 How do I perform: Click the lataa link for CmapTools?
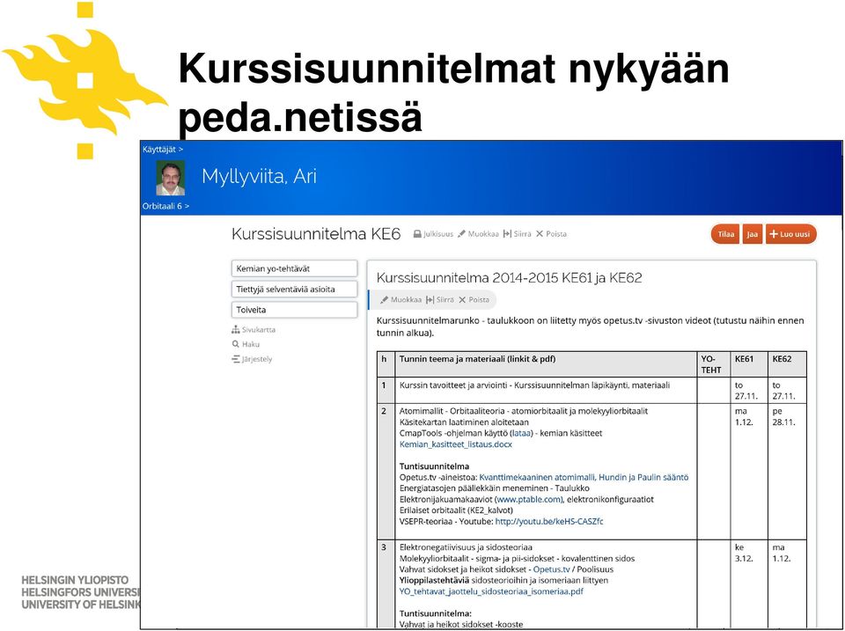pos(521,433)
